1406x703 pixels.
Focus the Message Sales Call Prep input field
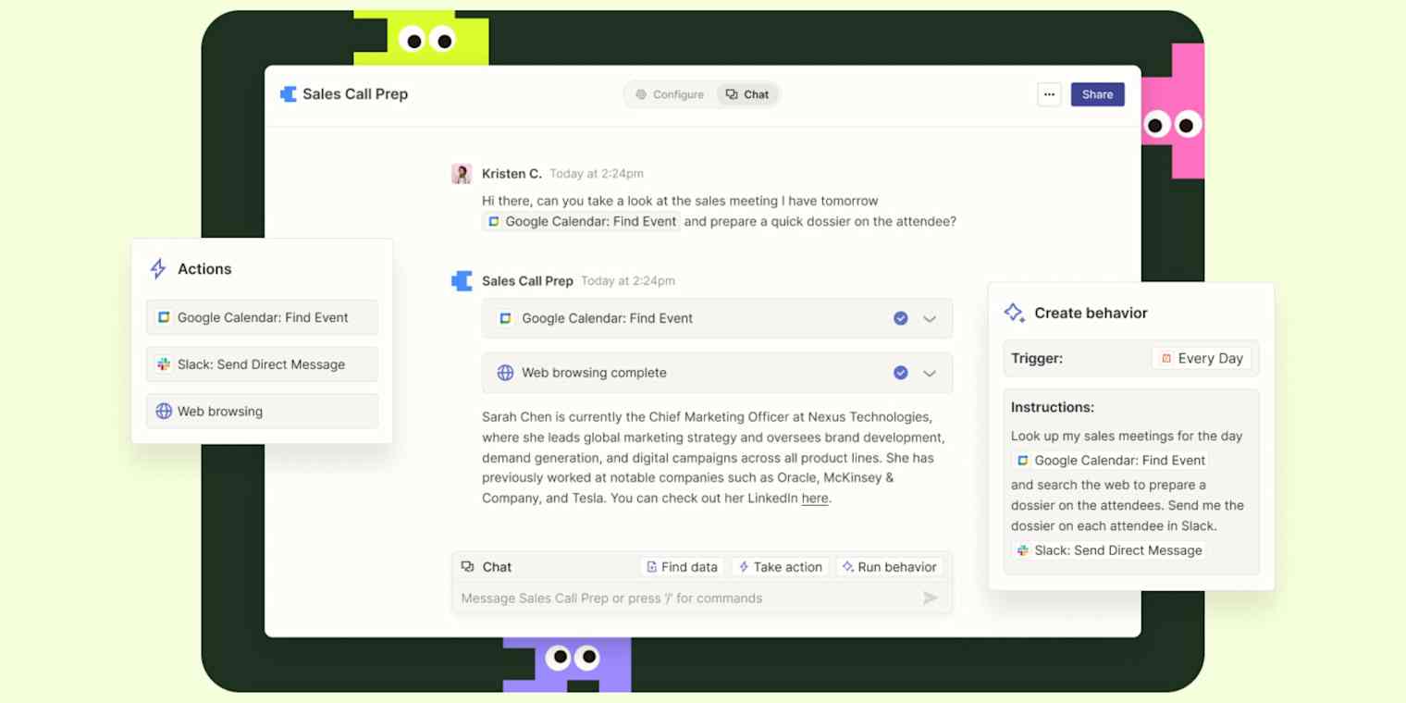pyautogui.click(x=684, y=598)
